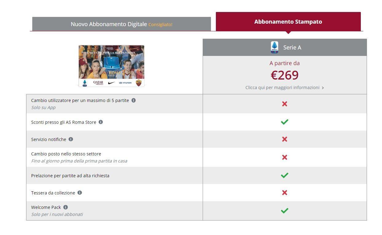Viewport: 382px width, 235px height.
Task: Click red cross in Servizio notifiche row
Action: click(x=285, y=139)
